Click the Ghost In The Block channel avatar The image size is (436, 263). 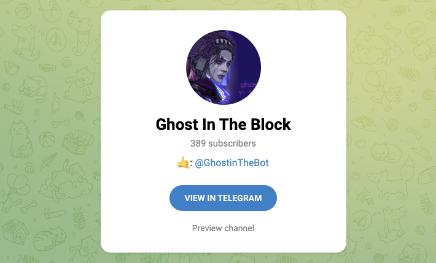coord(224,67)
